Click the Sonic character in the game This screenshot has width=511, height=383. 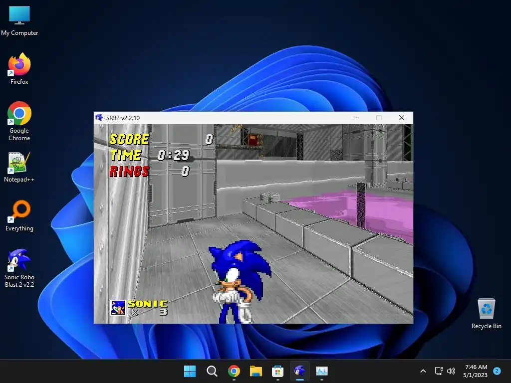click(x=239, y=282)
